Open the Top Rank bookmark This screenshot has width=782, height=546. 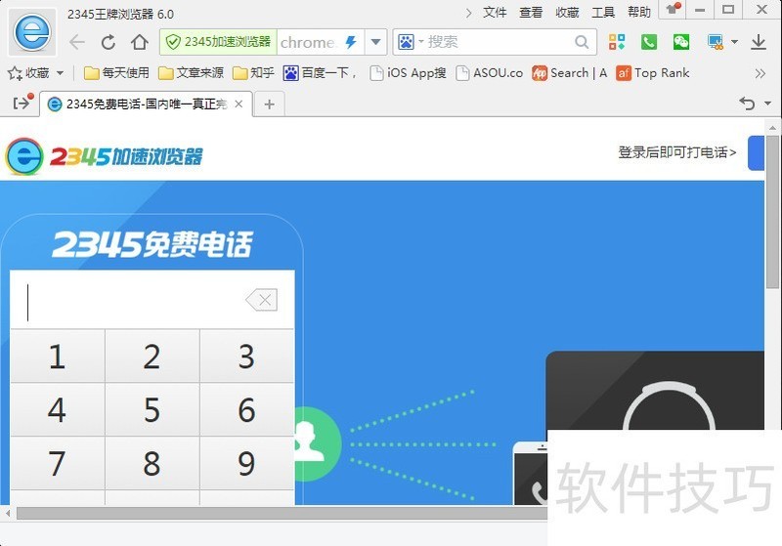point(653,73)
